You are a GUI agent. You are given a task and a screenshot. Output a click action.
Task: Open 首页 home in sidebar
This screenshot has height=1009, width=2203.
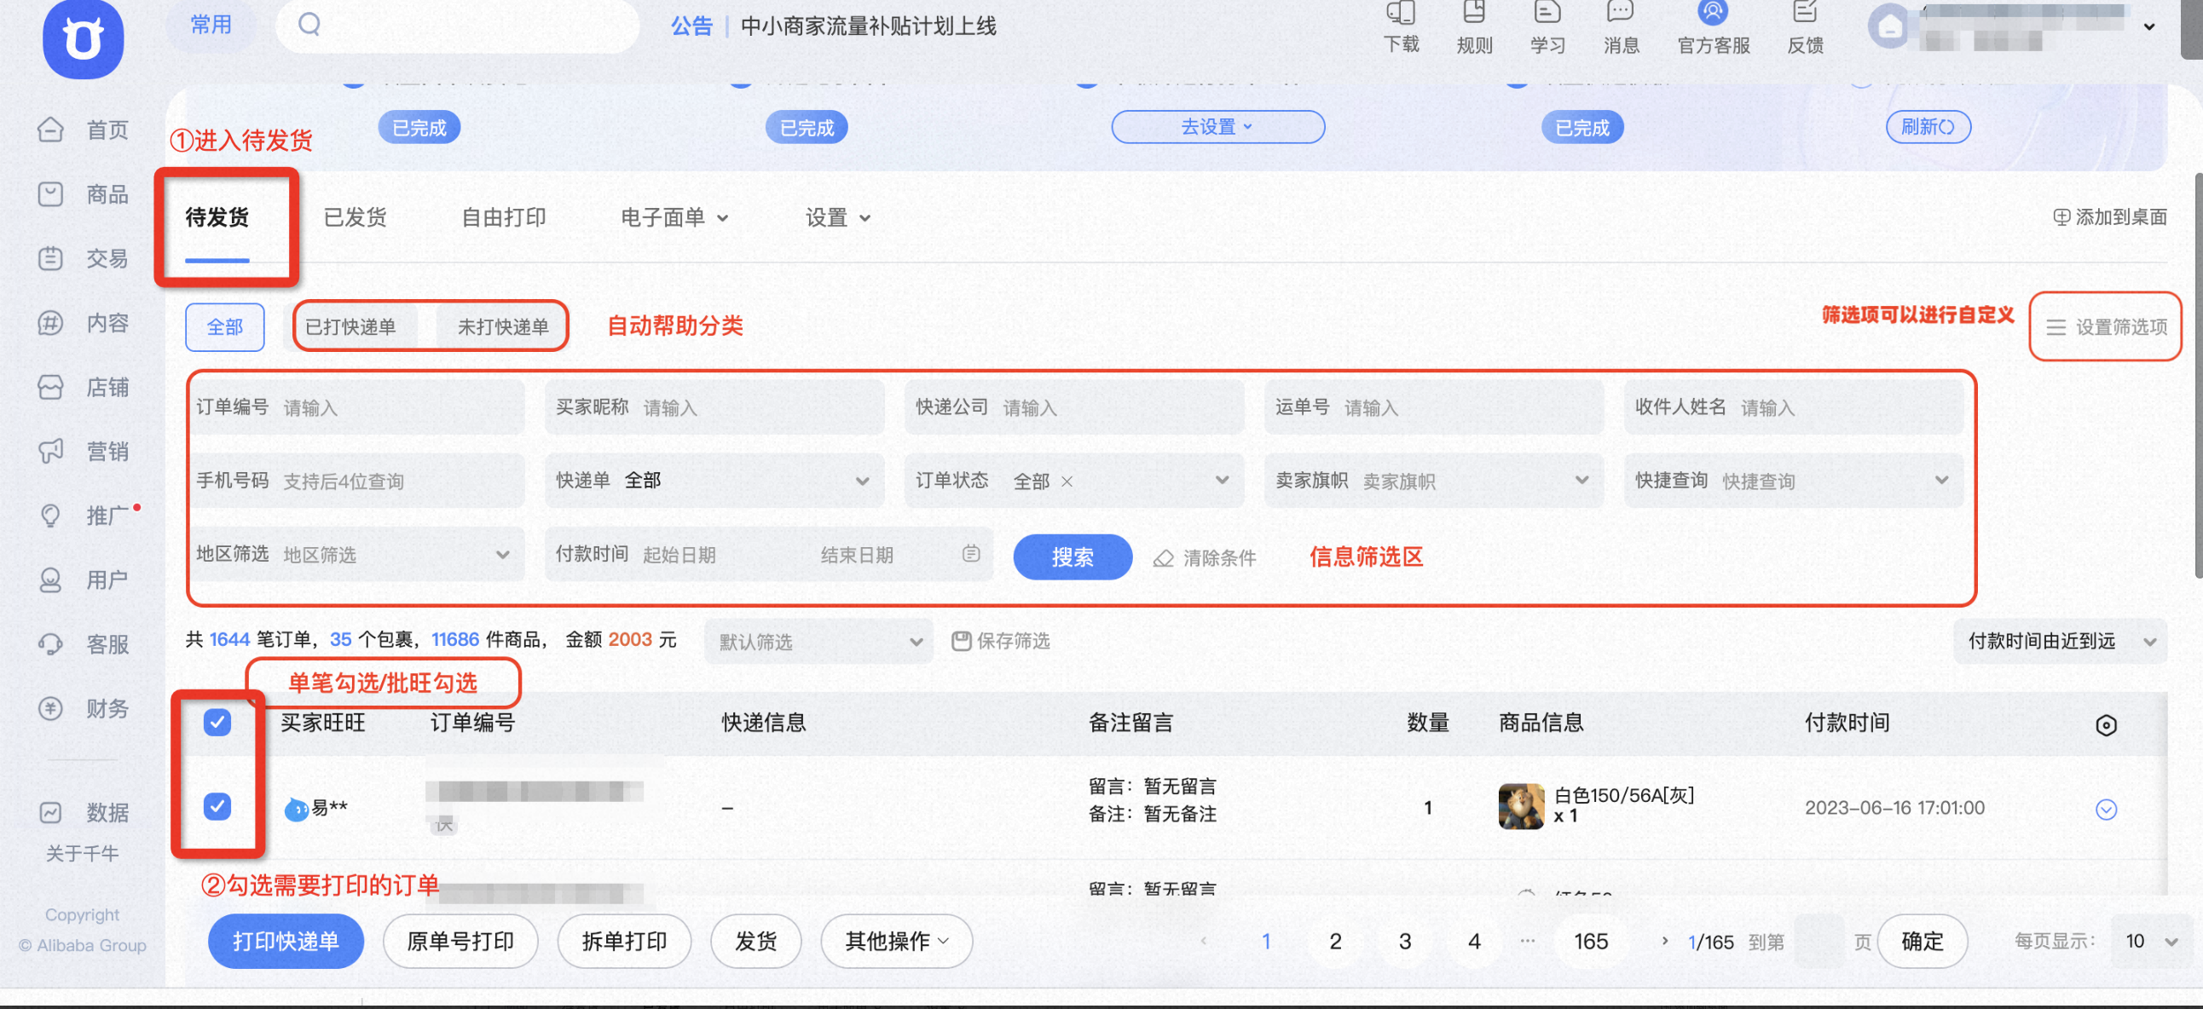(x=83, y=130)
